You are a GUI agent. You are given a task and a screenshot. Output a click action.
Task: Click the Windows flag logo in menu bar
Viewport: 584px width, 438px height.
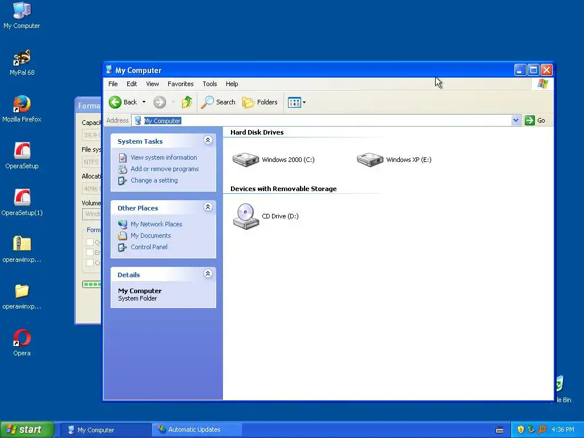pos(543,84)
